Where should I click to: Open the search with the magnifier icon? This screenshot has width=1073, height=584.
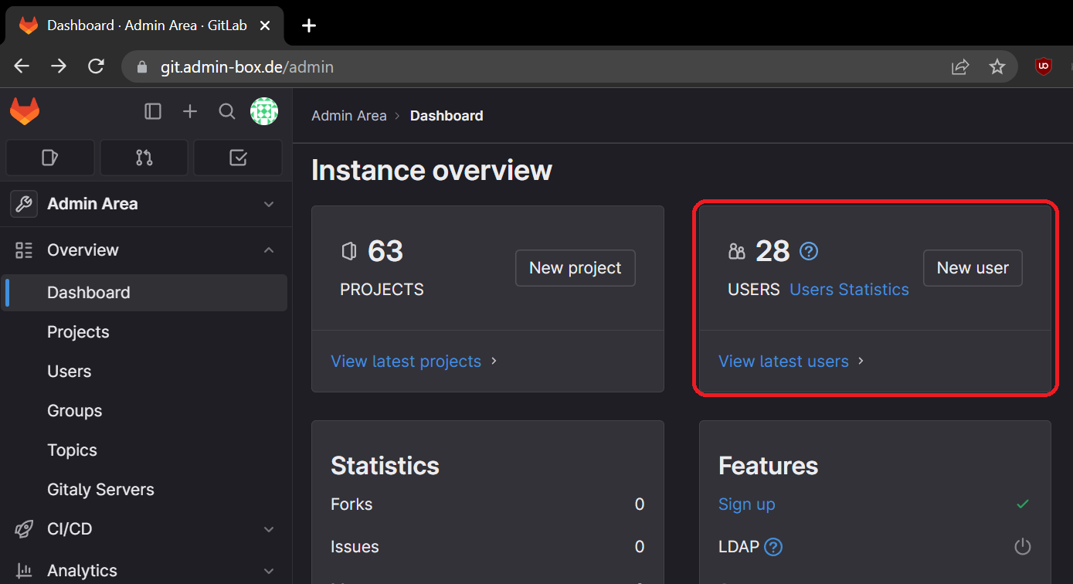point(226,111)
